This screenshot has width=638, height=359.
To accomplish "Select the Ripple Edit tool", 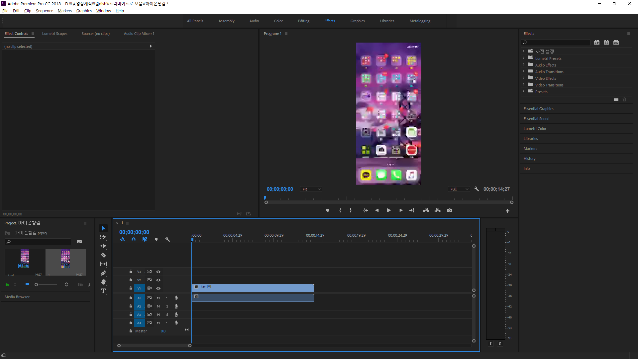I will [103, 246].
